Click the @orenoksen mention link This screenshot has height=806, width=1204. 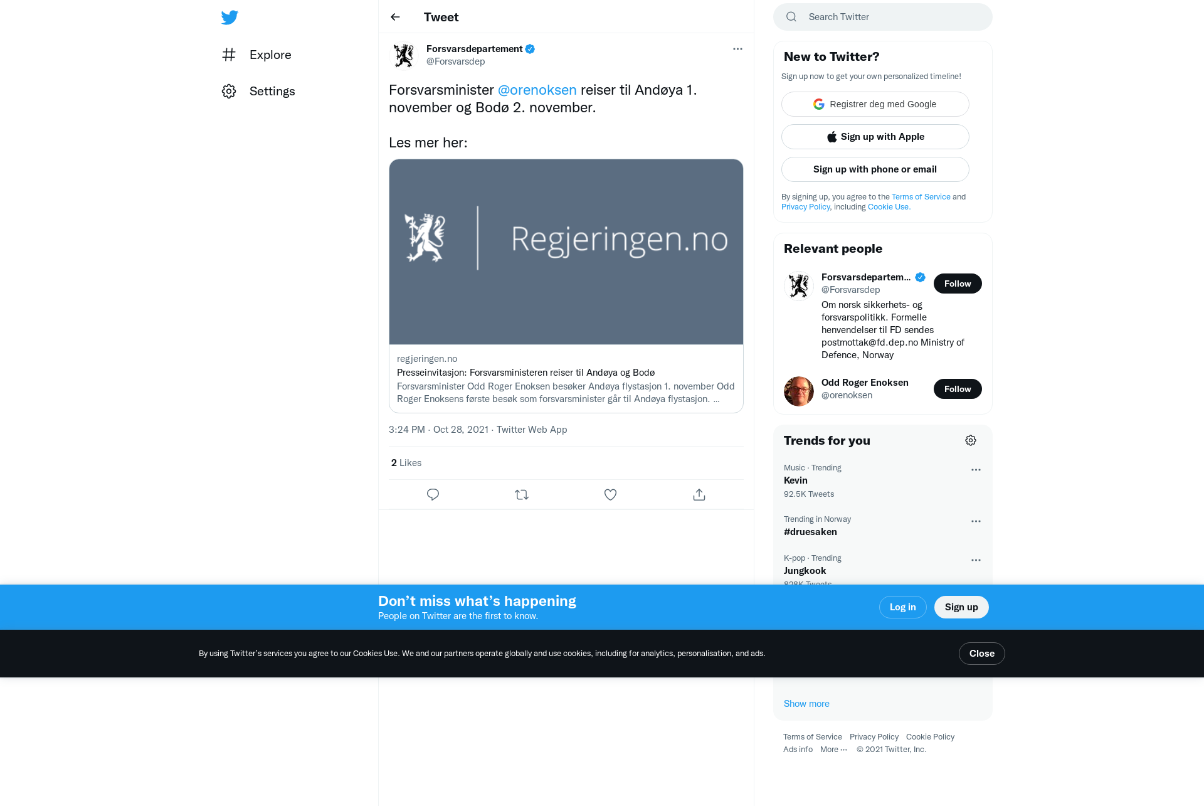[x=537, y=90]
